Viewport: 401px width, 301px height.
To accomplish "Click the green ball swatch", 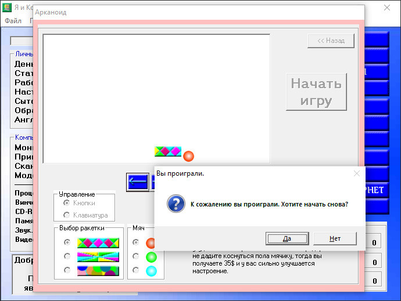I will pos(152,257).
